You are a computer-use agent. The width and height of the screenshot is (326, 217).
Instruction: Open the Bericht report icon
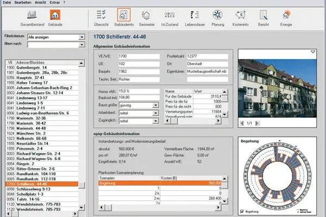pos(264,15)
